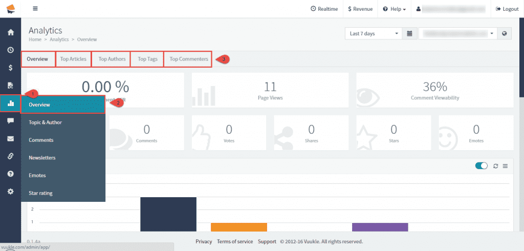Toggle the chart switch above the graph
The image size is (524, 251).
click(481, 166)
